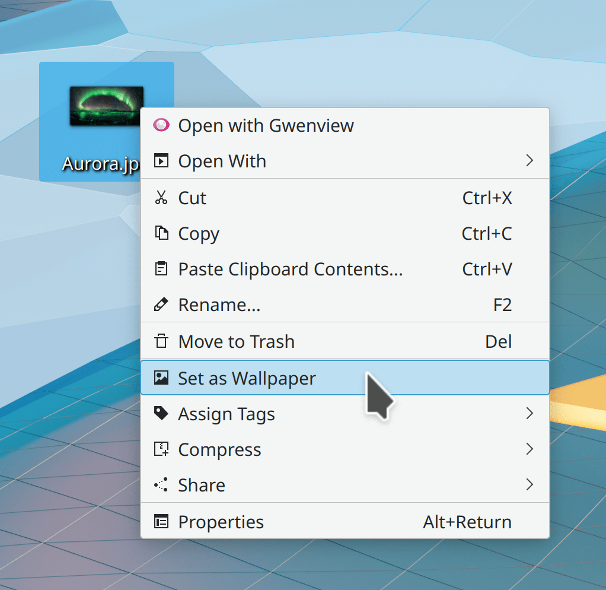
Task: Click the Set as Wallpaper picture icon
Action: (161, 378)
